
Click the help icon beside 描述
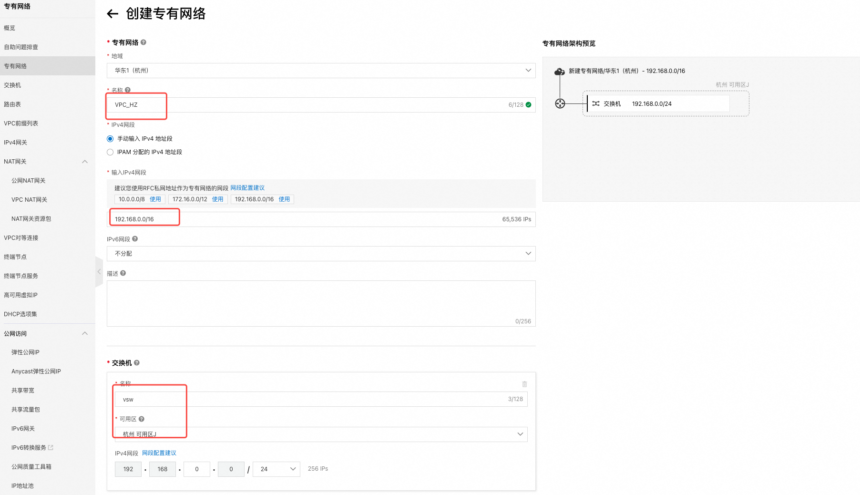(x=123, y=273)
